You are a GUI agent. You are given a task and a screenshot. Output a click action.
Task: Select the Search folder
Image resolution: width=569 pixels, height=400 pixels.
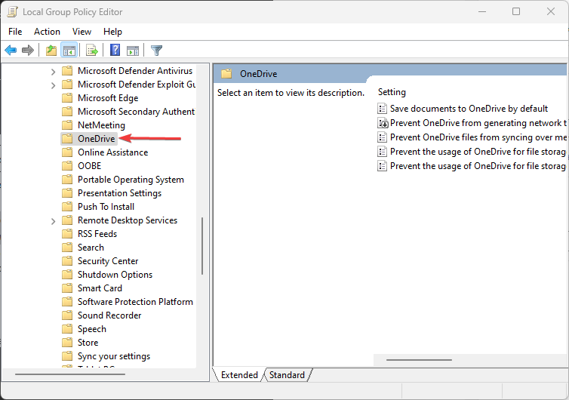[x=91, y=248]
